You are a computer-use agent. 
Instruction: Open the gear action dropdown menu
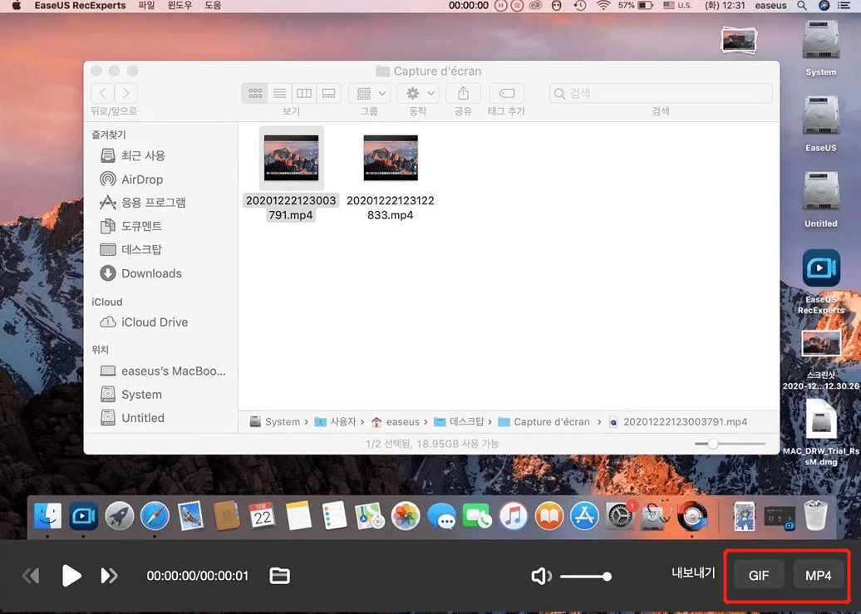(418, 93)
